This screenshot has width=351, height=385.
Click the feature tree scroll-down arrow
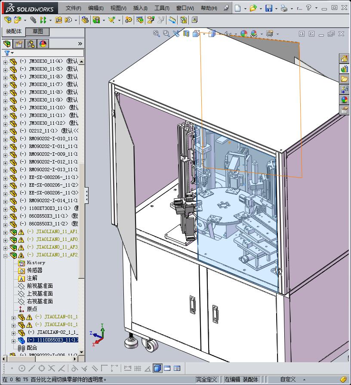[x=81, y=352]
